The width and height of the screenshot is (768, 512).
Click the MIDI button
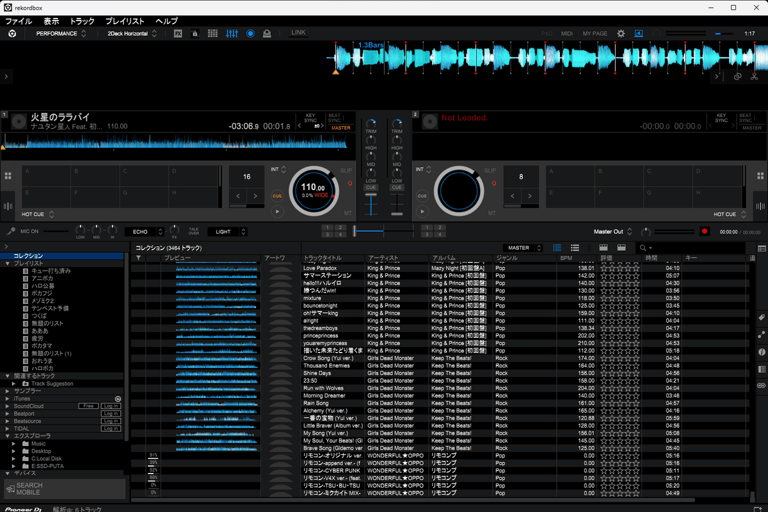tap(566, 33)
